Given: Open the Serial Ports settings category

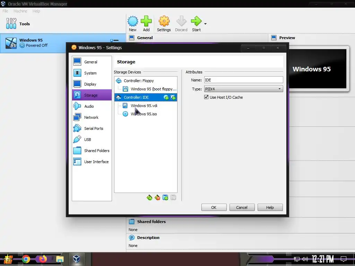Looking at the screenshot, I should (x=92, y=128).
